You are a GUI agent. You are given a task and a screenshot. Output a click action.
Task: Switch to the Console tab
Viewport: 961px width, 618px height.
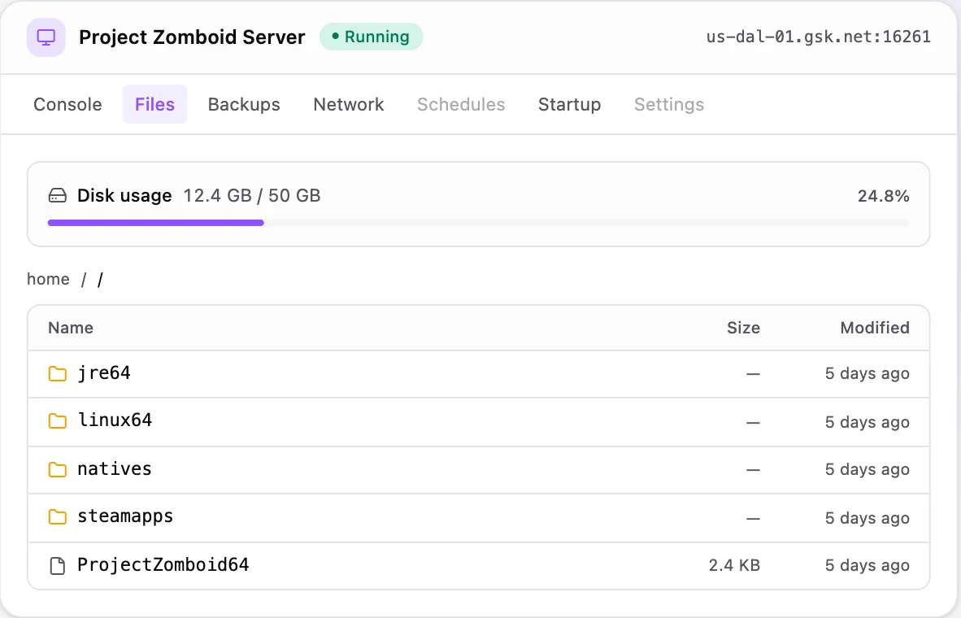[68, 104]
